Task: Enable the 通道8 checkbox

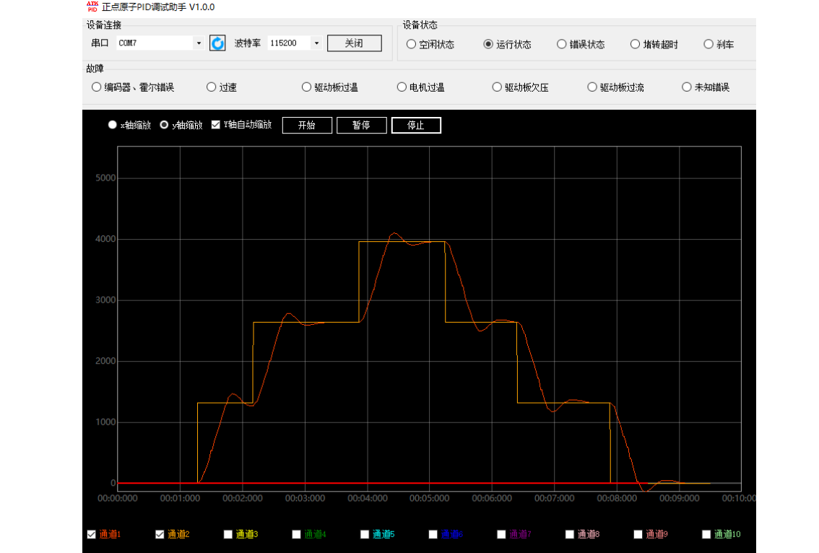Action: [x=570, y=534]
